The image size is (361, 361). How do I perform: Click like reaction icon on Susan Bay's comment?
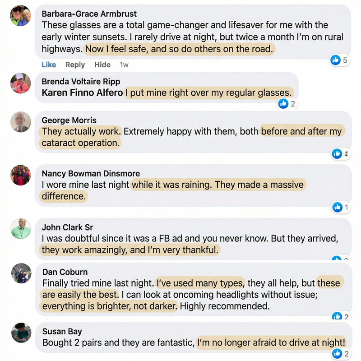[337, 354]
